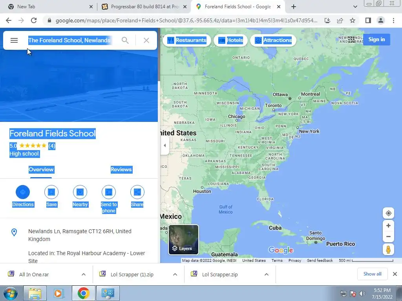Click the Nearby icon button
402x301 pixels.
(80, 192)
